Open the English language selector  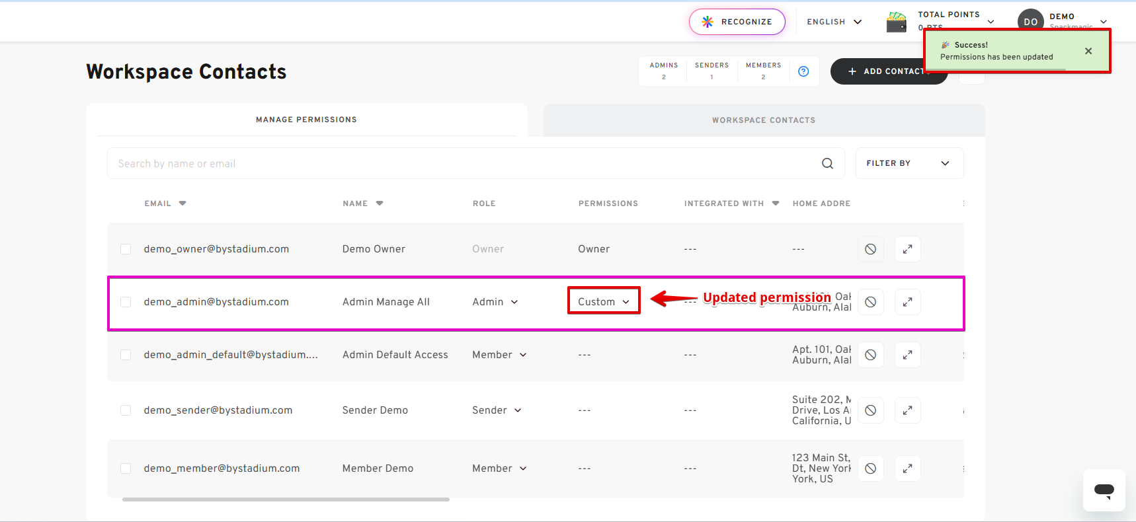tap(834, 22)
